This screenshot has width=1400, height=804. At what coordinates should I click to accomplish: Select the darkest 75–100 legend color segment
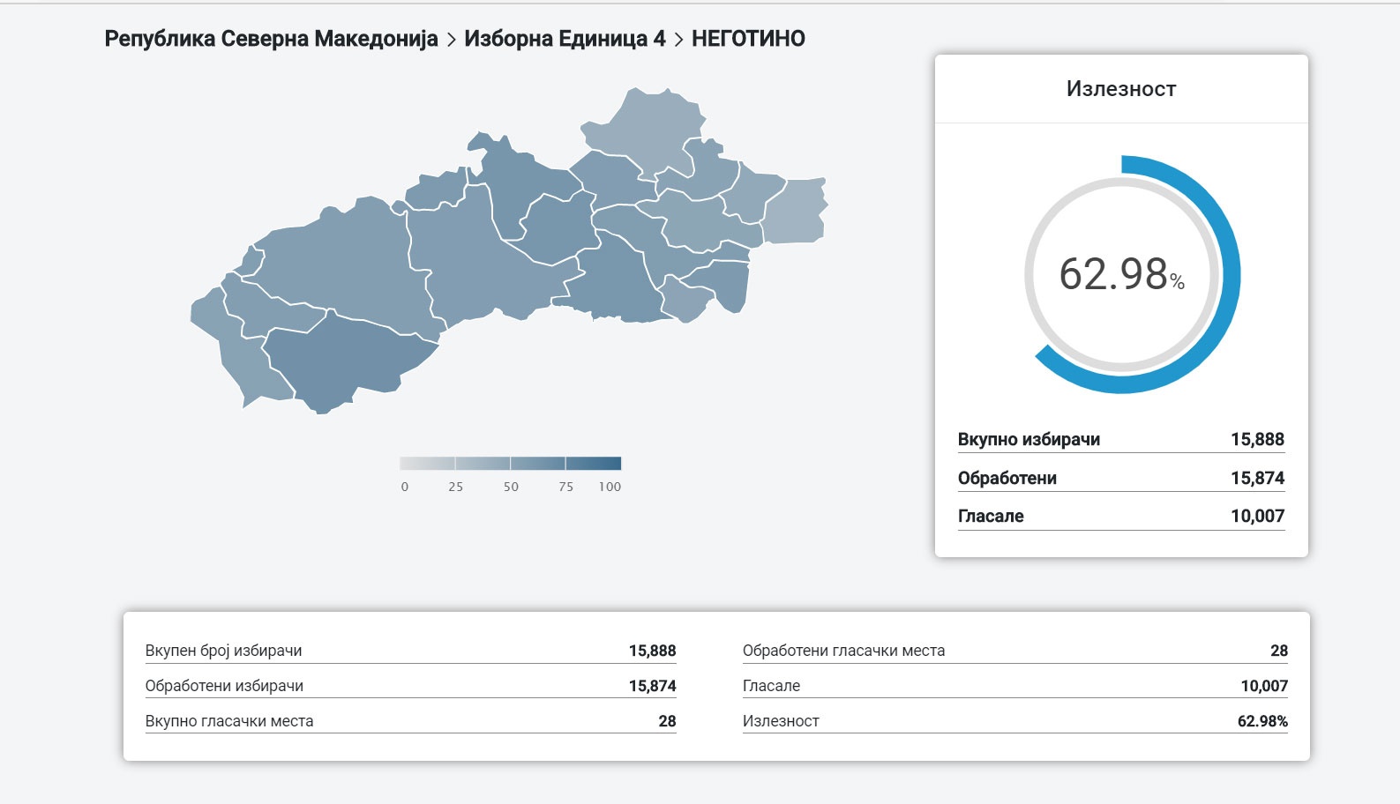coord(594,463)
